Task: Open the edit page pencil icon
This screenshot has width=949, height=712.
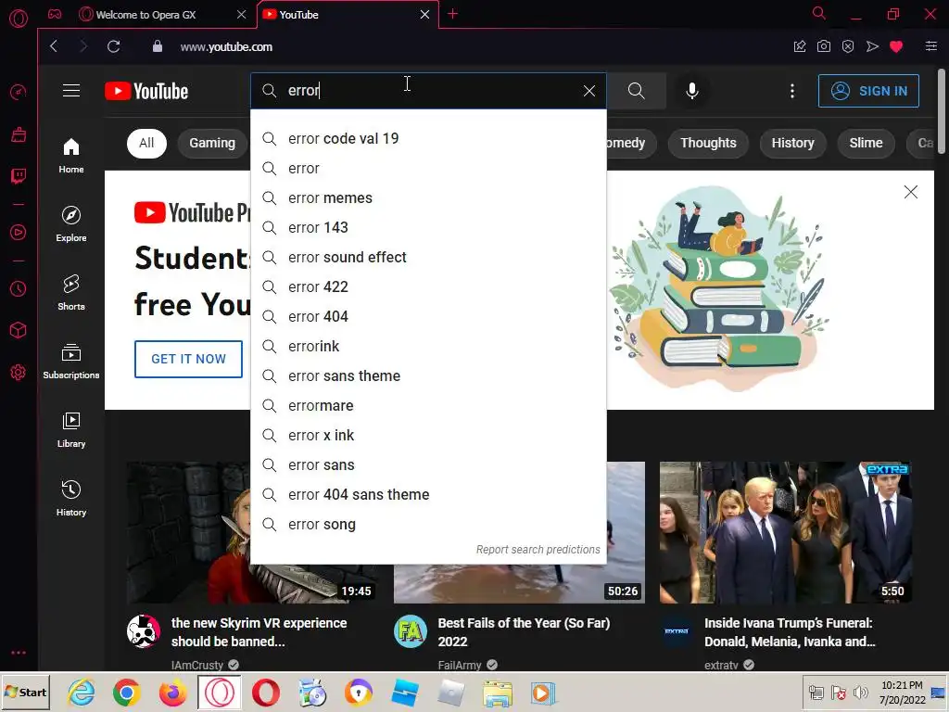Action: (x=800, y=46)
